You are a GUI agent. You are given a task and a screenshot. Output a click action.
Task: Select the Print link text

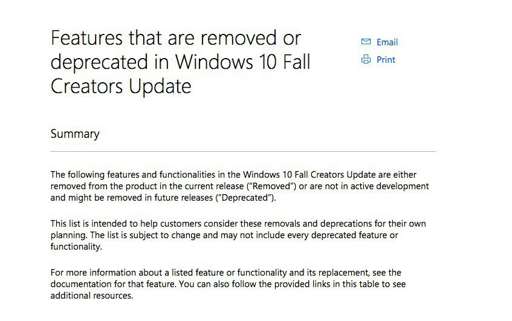tap(386, 60)
